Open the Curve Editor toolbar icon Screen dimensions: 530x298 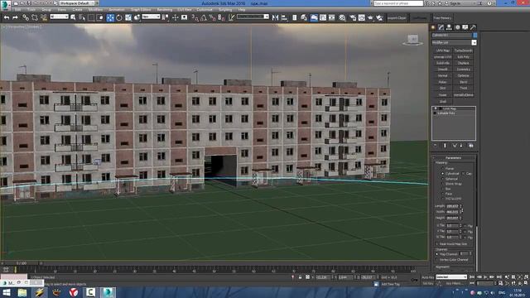click(x=323, y=17)
